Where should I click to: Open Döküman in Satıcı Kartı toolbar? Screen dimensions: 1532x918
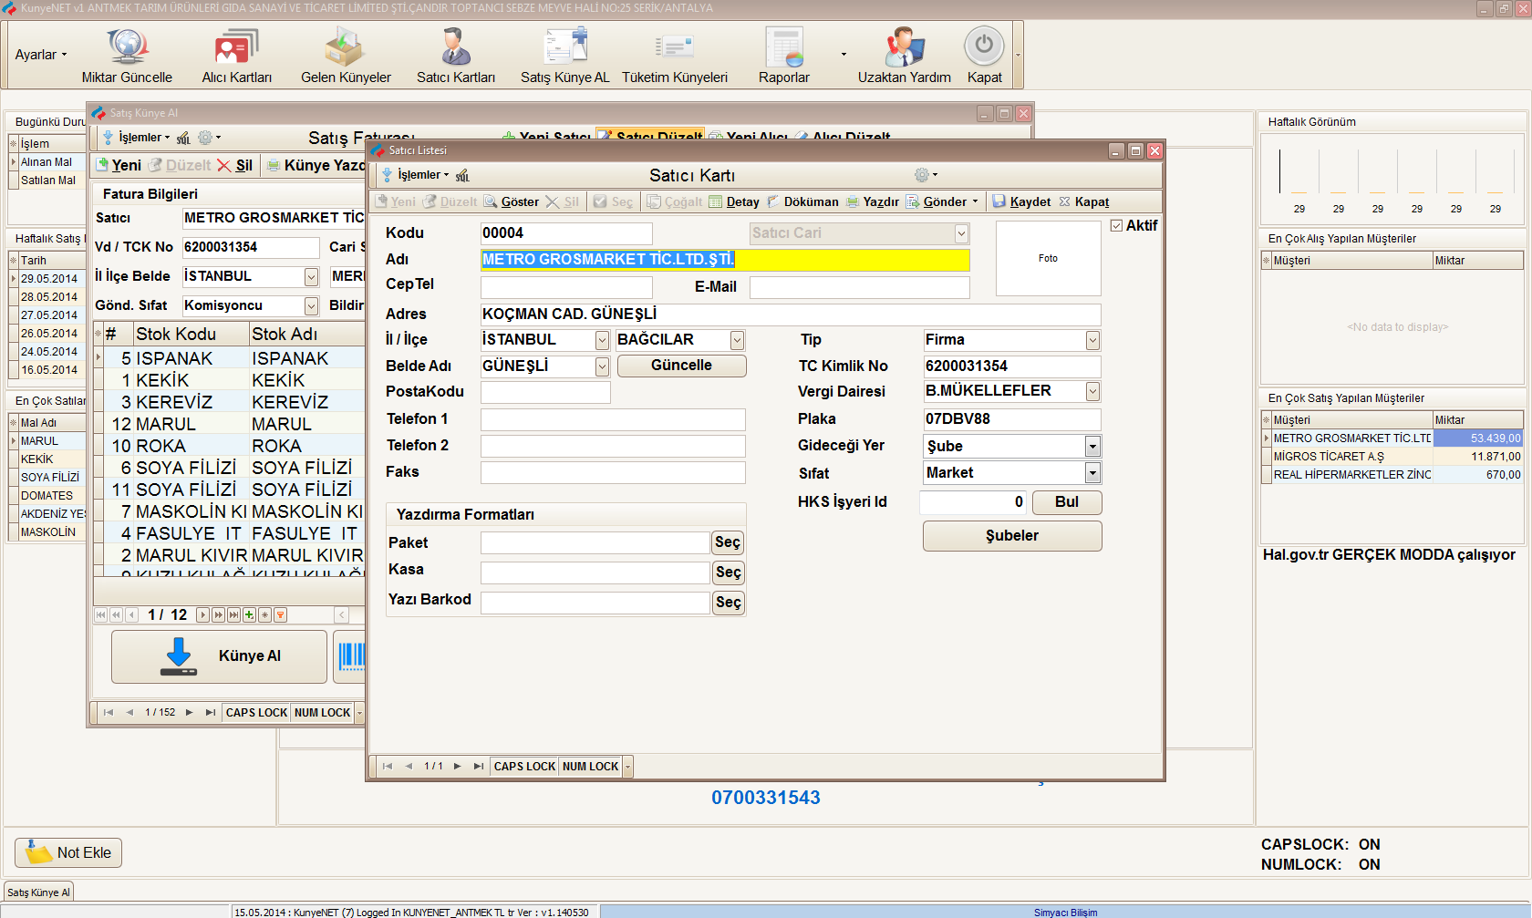802,201
